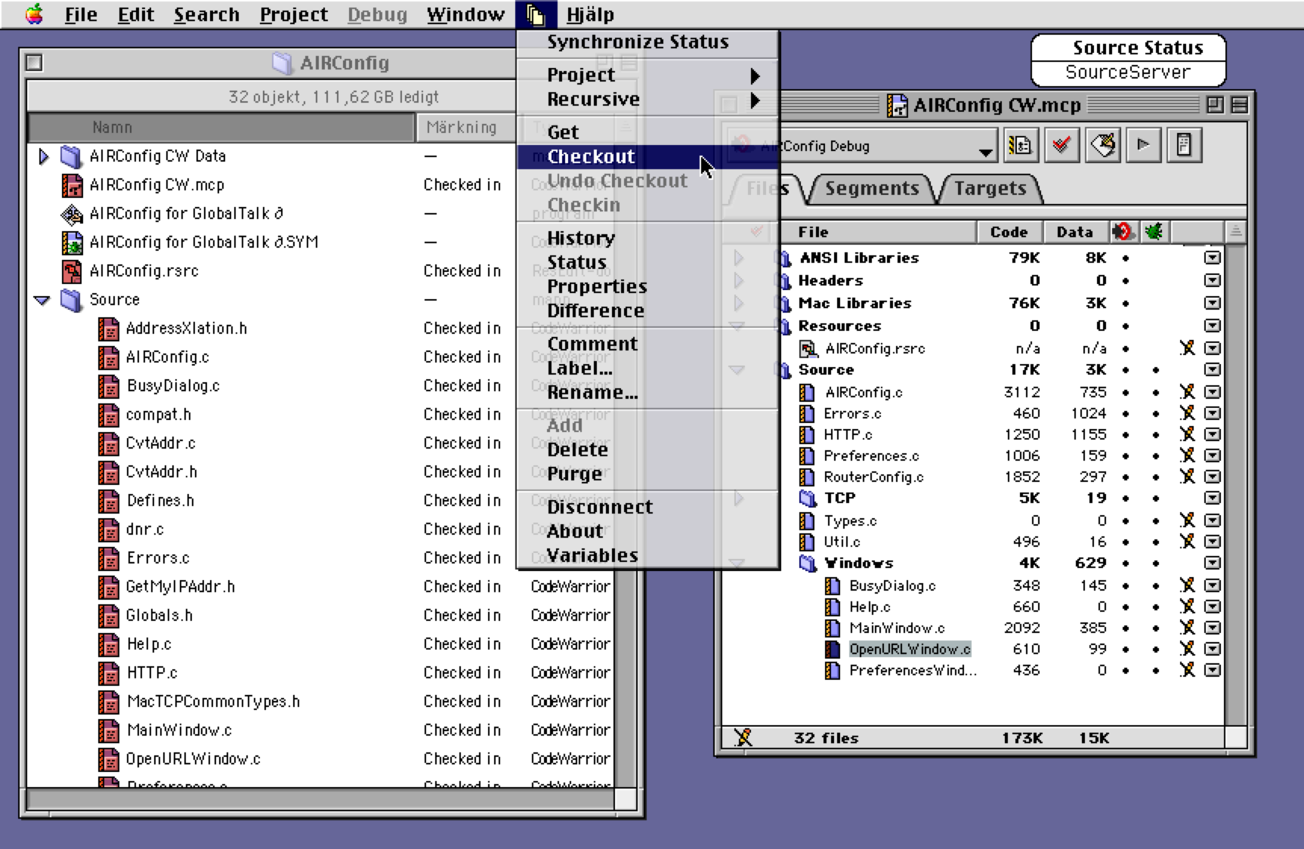
Task: Select Checkout from the version control menu
Action: coord(647,156)
